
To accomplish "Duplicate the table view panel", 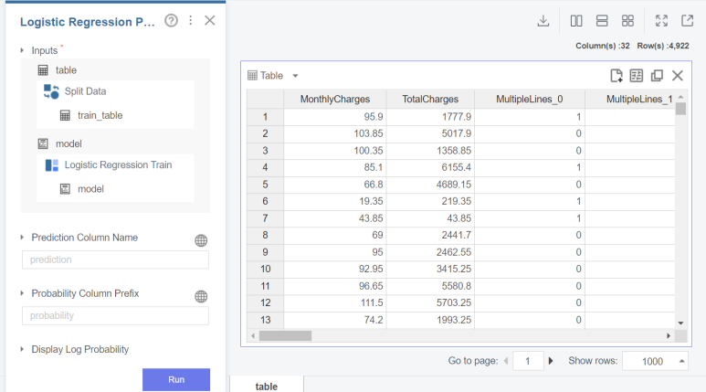I will point(657,76).
